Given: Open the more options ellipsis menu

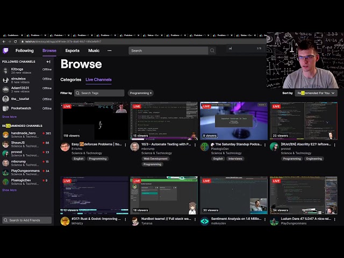Looking at the screenshot, I should [110, 51].
